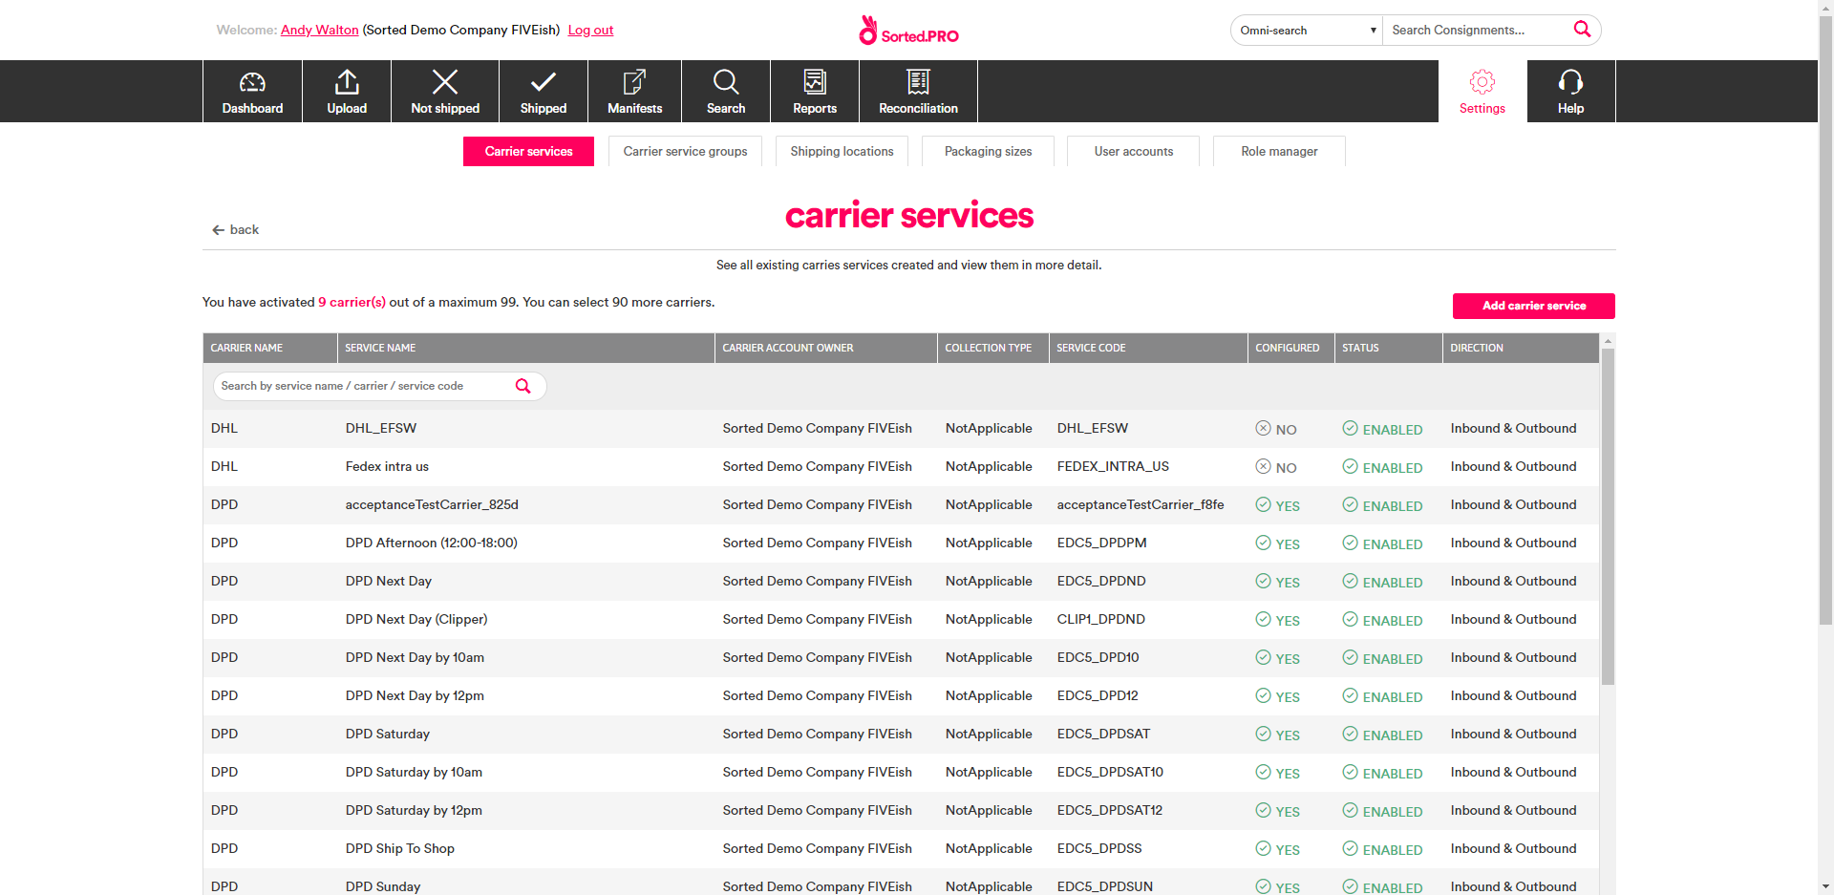Open the Not shipped view
Viewport: 1834px width, 895px height.
click(x=444, y=91)
